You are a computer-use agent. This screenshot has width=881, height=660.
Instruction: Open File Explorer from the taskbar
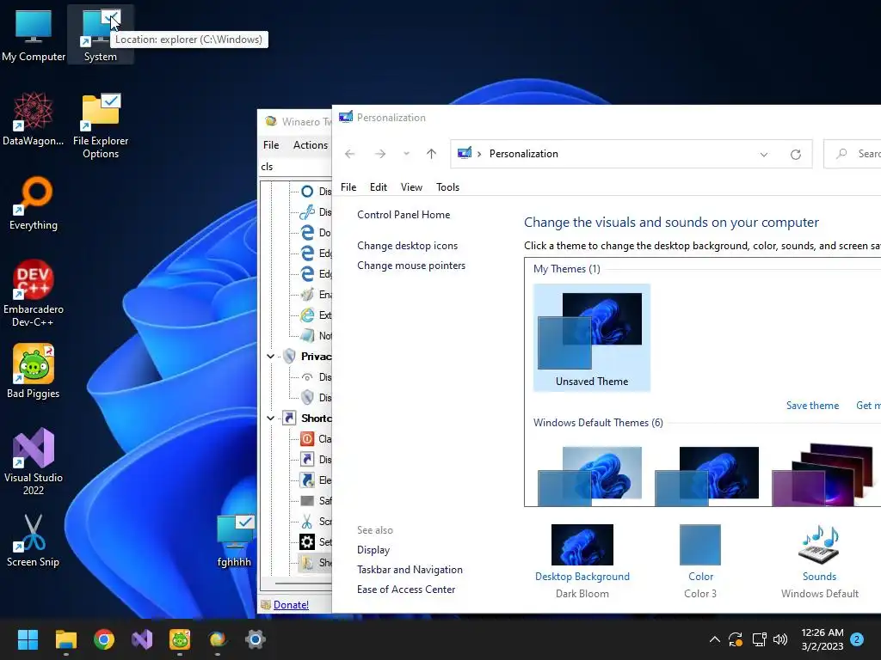pyautogui.click(x=65, y=639)
